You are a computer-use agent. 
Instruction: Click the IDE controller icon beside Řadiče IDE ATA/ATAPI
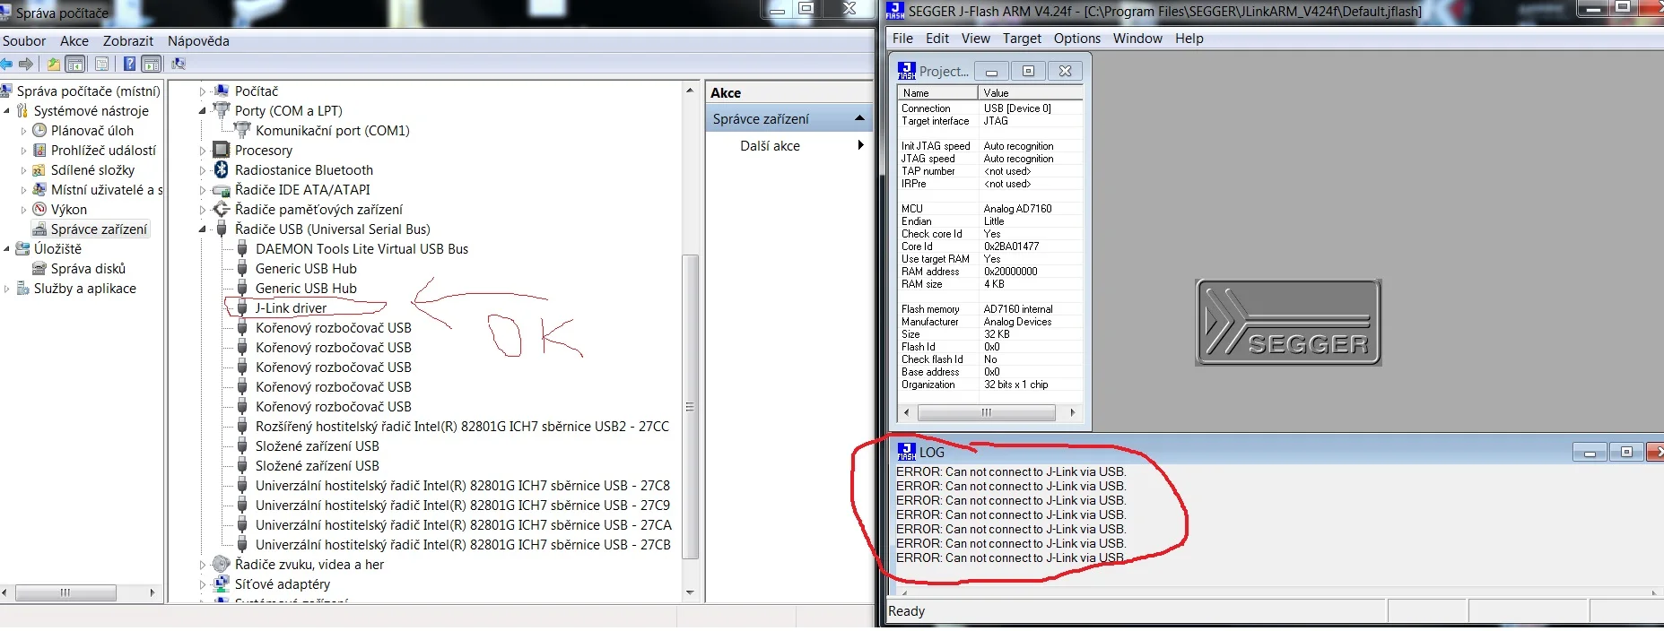pyautogui.click(x=222, y=189)
